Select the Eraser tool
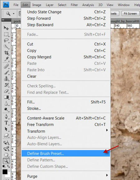This screenshot has width=140, height=180. 6,91
